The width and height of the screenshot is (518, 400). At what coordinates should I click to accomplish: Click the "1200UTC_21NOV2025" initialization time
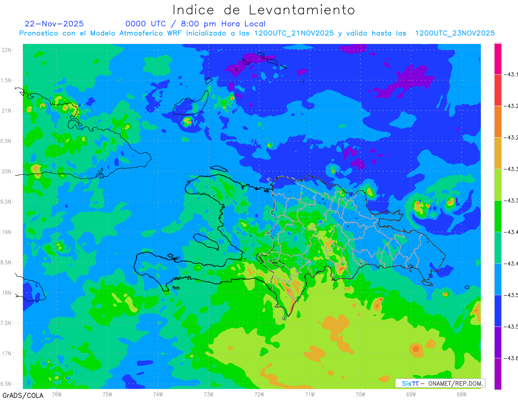tap(294, 34)
